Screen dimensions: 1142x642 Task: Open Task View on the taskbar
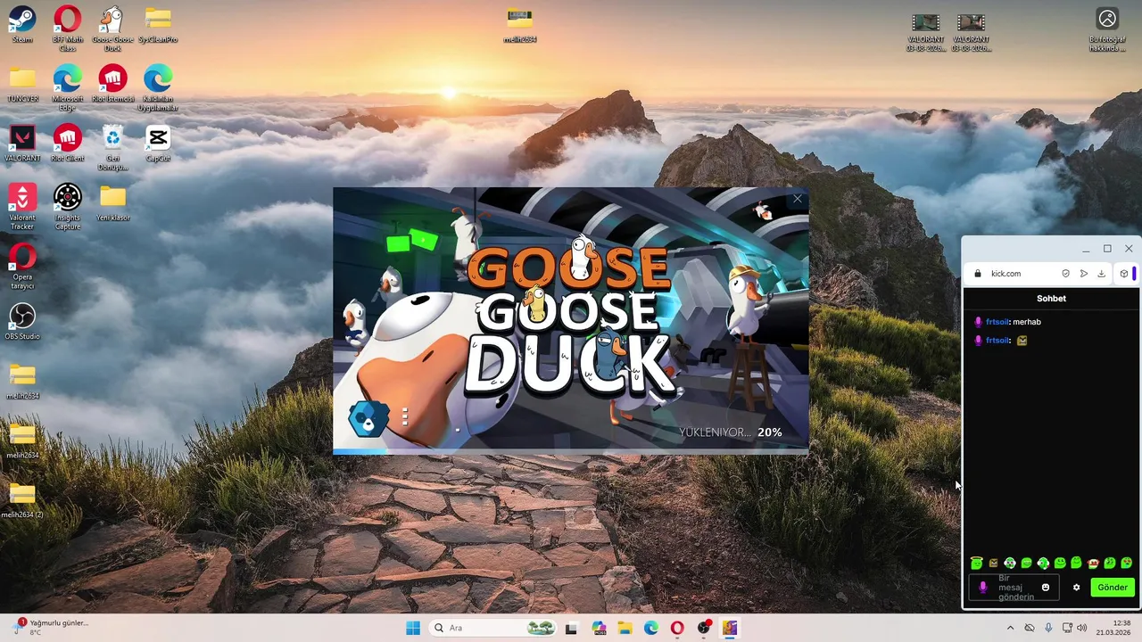tap(571, 628)
